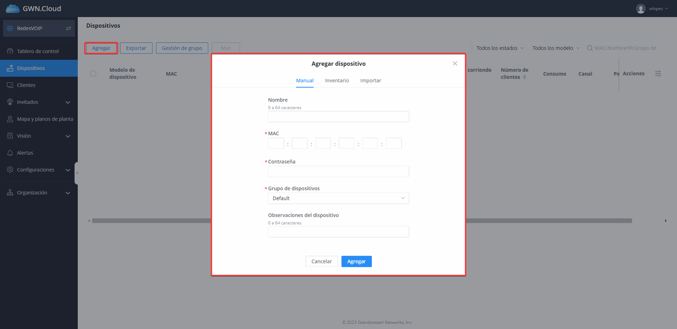The height and width of the screenshot is (329, 677).
Task: Open the column settings icon
Action: [658, 74]
